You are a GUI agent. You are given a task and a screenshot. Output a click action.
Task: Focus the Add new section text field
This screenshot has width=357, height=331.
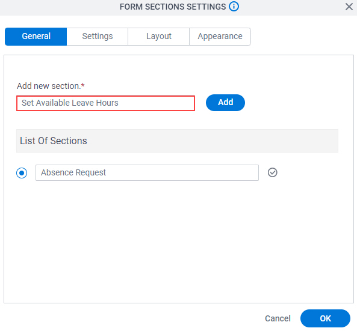(x=105, y=103)
